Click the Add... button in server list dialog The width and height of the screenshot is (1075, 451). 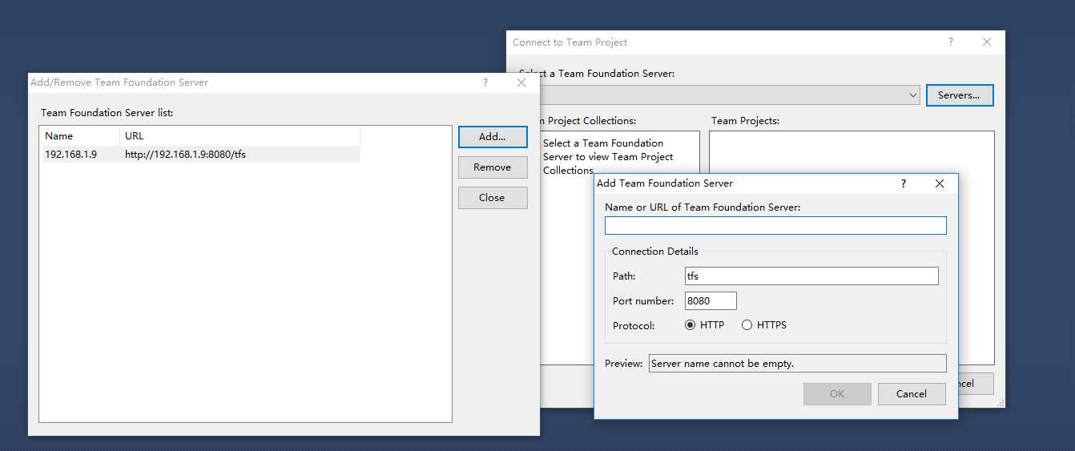[x=493, y=137]
